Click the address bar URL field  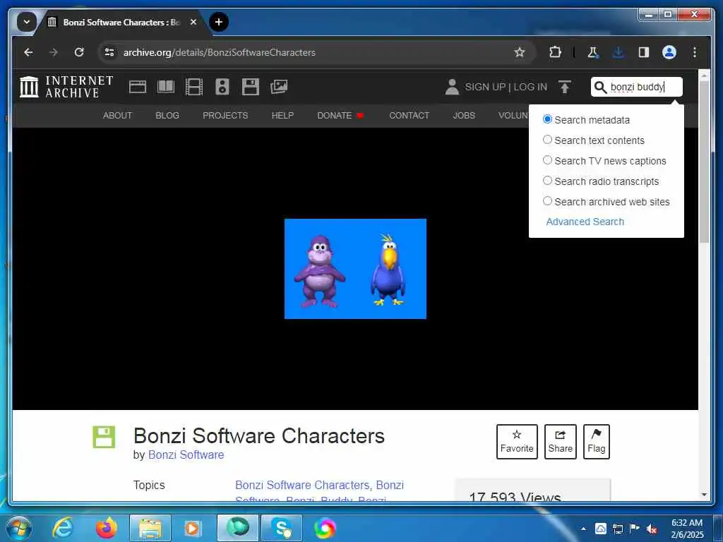tap(316, 52)
